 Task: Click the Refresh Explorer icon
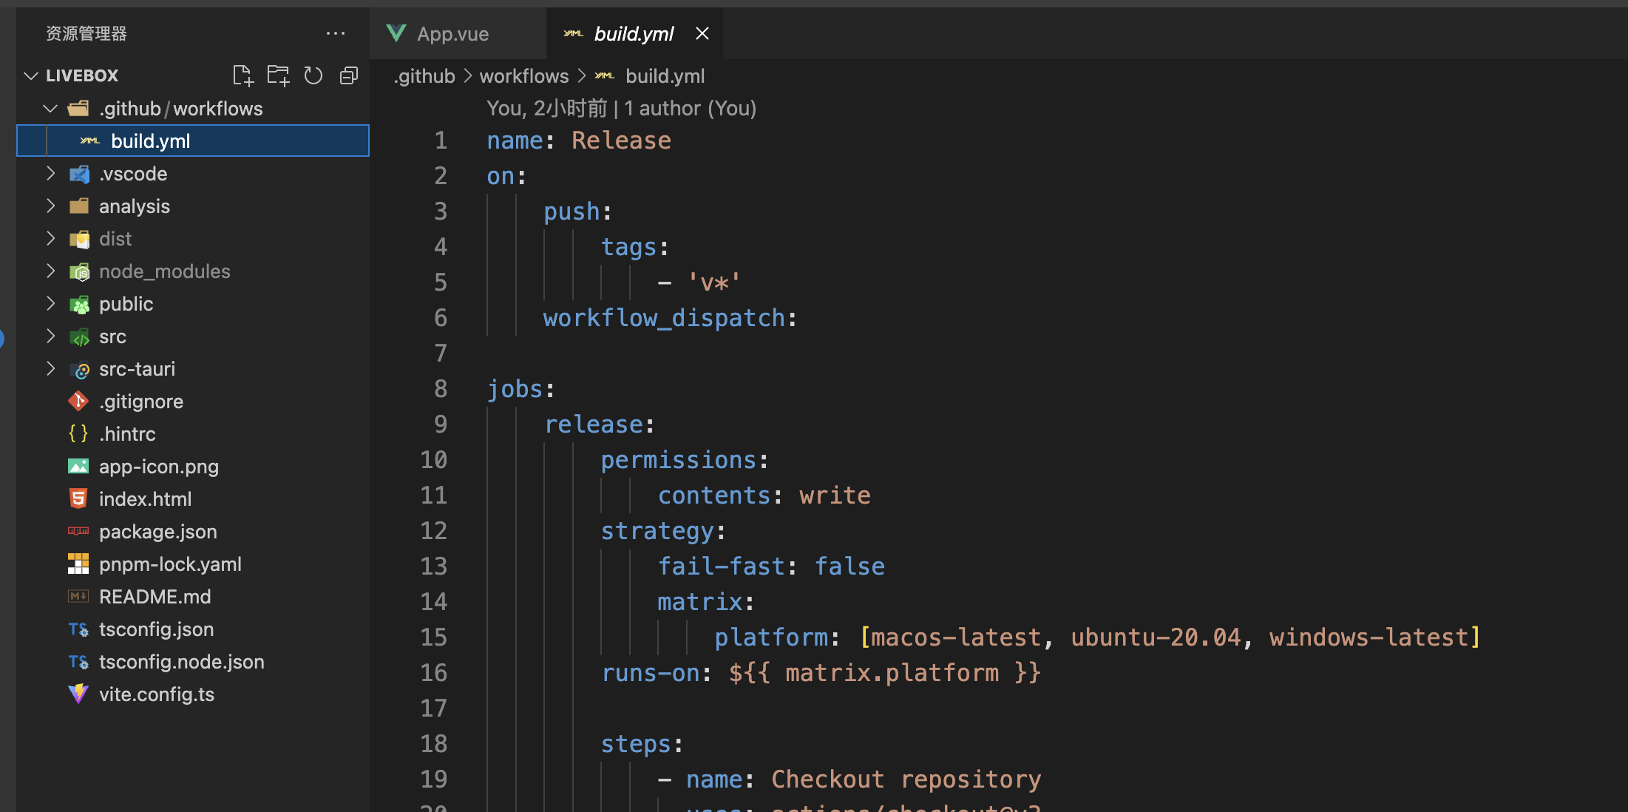[313, 75]
